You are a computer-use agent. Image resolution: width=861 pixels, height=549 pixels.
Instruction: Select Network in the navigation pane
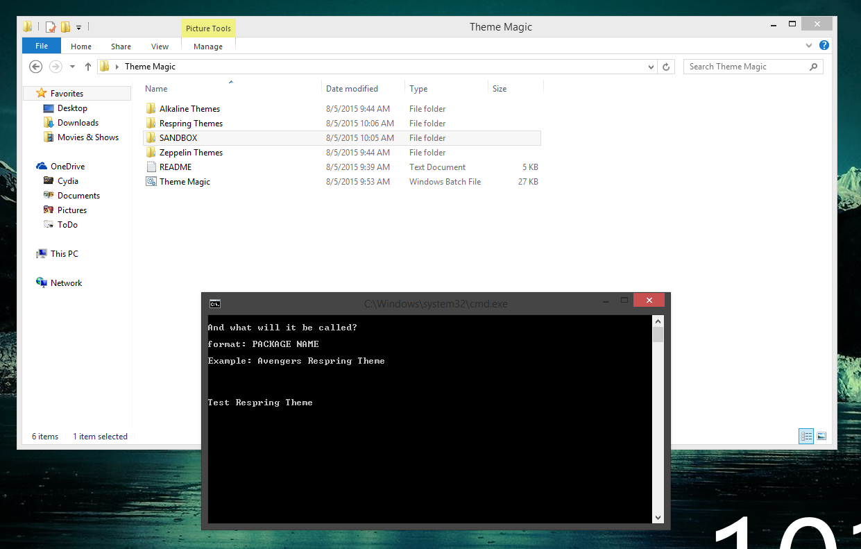66,283
